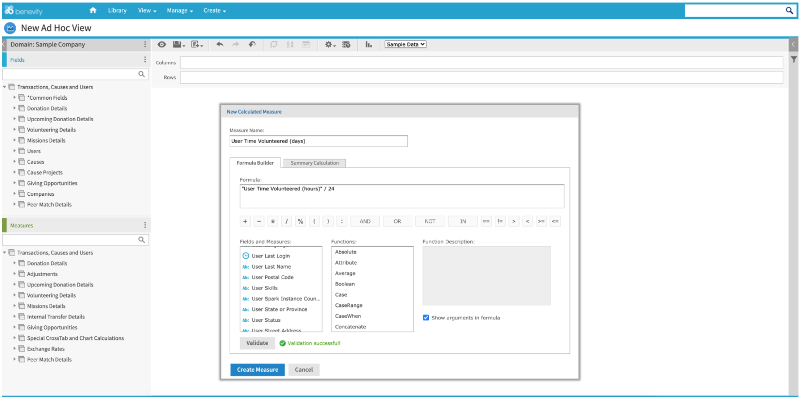Click the Cancel button
This screenshot has height=400, width=801.
[304, 370]
